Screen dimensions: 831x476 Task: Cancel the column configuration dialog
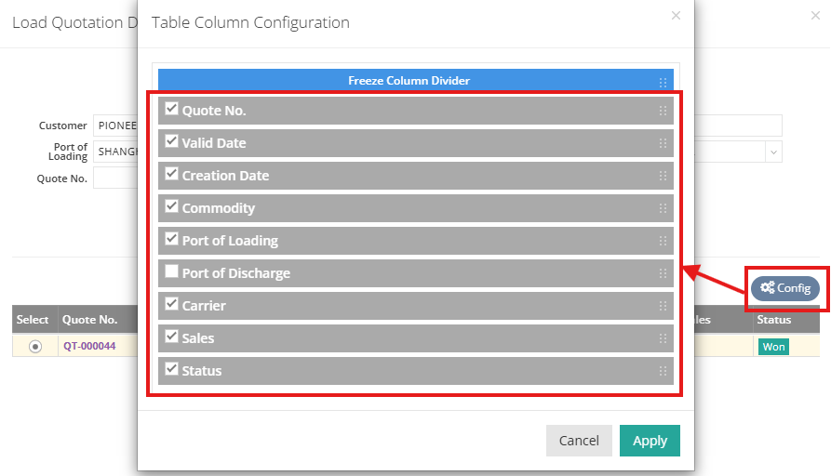[579, 441]
